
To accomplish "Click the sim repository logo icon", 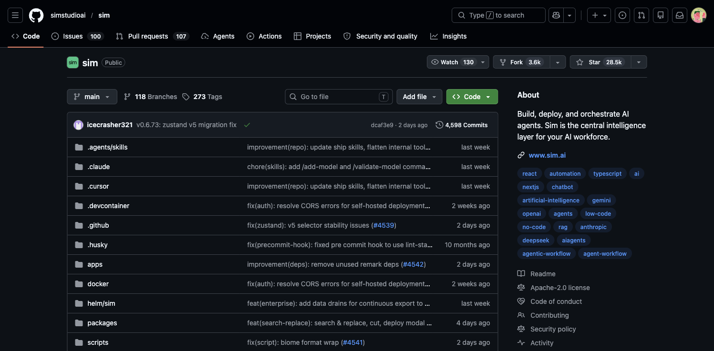I will tap(72, 62).
